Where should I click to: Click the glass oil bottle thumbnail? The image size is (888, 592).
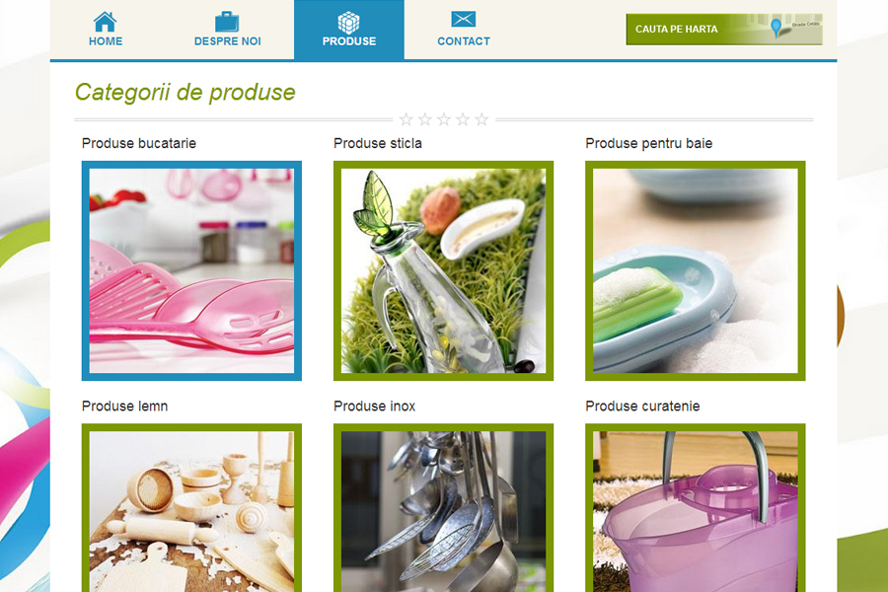443,270
